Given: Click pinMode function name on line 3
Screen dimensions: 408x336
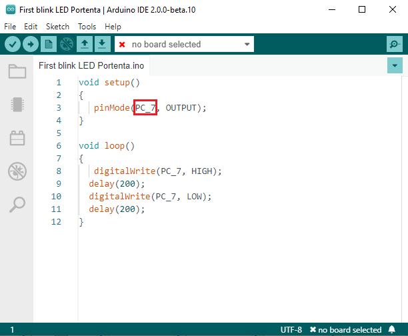Looking at the screenshot, I should tap(111, 108).
